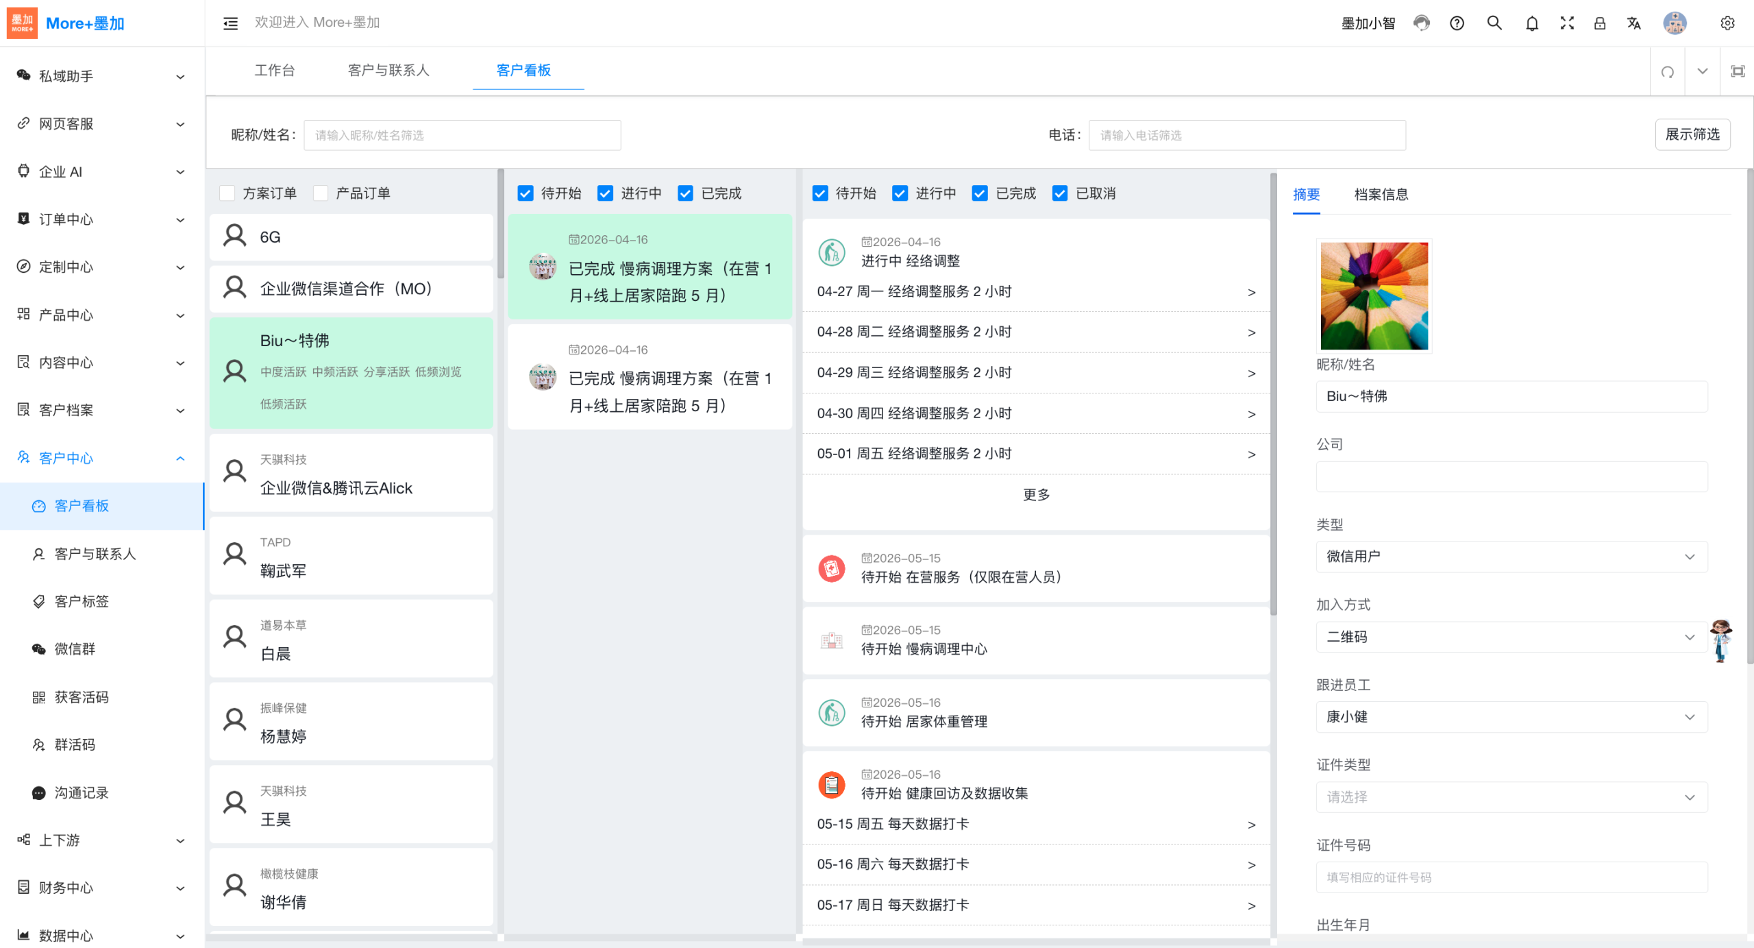Viewport: 1754px width, 948px height.
Task: Check the 产品订单 checkbox
Action: [x=321, y=193]
